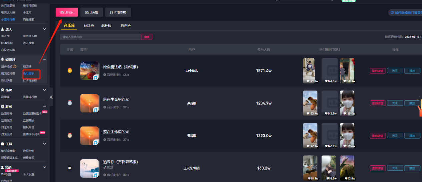Open the top video thumbnail with 150.3w likes
Viewport: 422px width, 182px height.
(x=347, y=70)
